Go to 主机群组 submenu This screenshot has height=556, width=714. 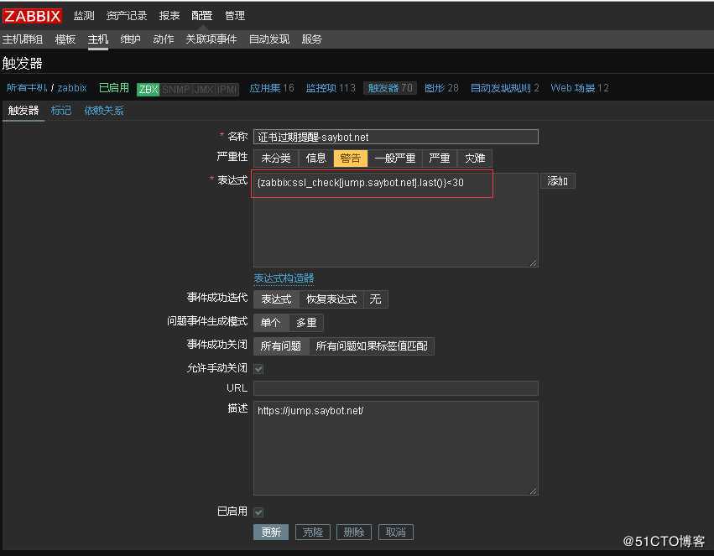[x=23, y=39]
